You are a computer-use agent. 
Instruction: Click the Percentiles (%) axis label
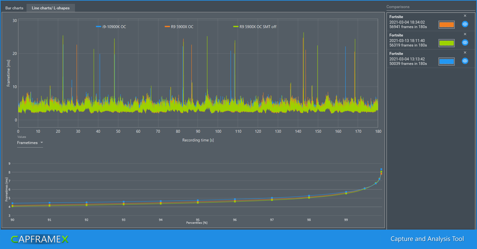[197, 223]
